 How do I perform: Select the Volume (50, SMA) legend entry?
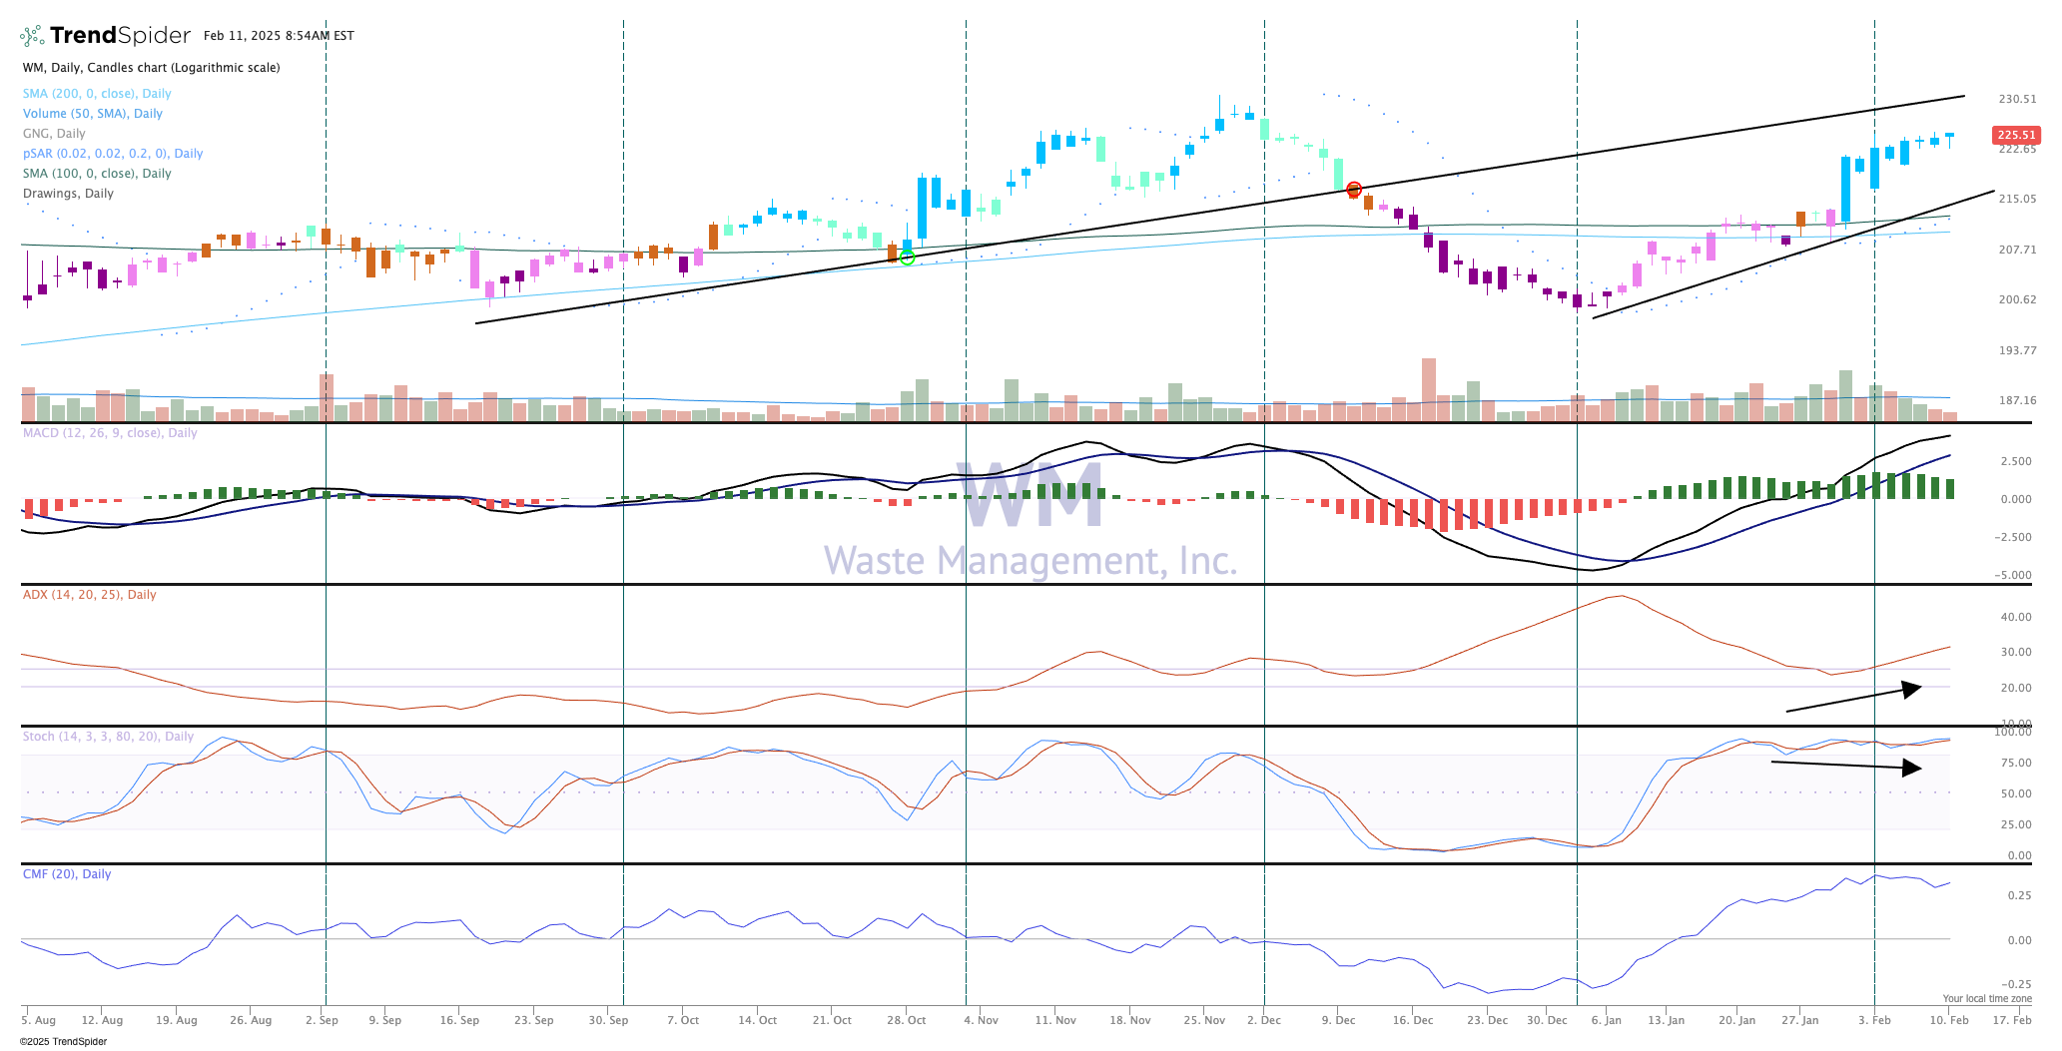click(x=93, y=114)
